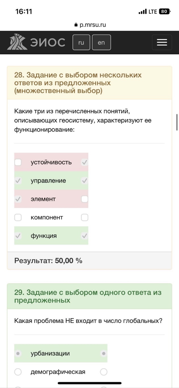Select the демографическая radio button

click(x=18, y=372)
